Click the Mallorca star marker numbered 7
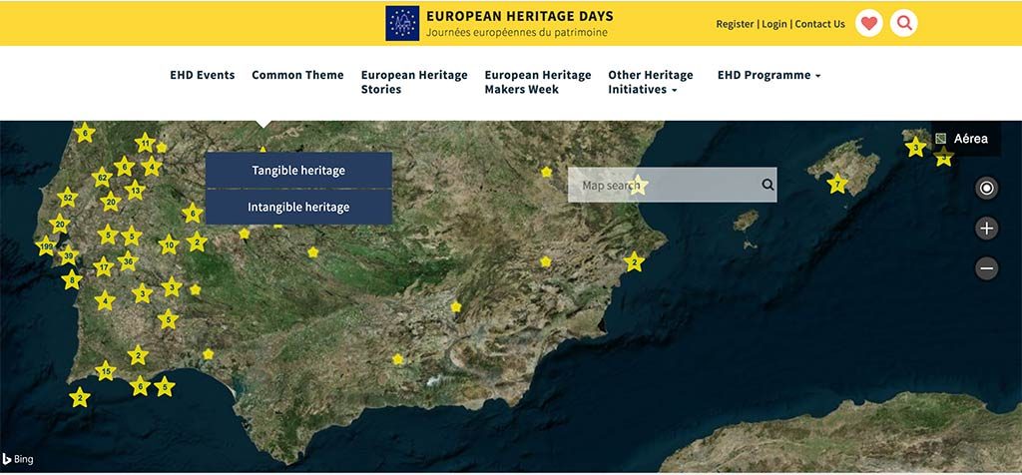This screenshot has height=475, width=1022. tap(837, 184)
